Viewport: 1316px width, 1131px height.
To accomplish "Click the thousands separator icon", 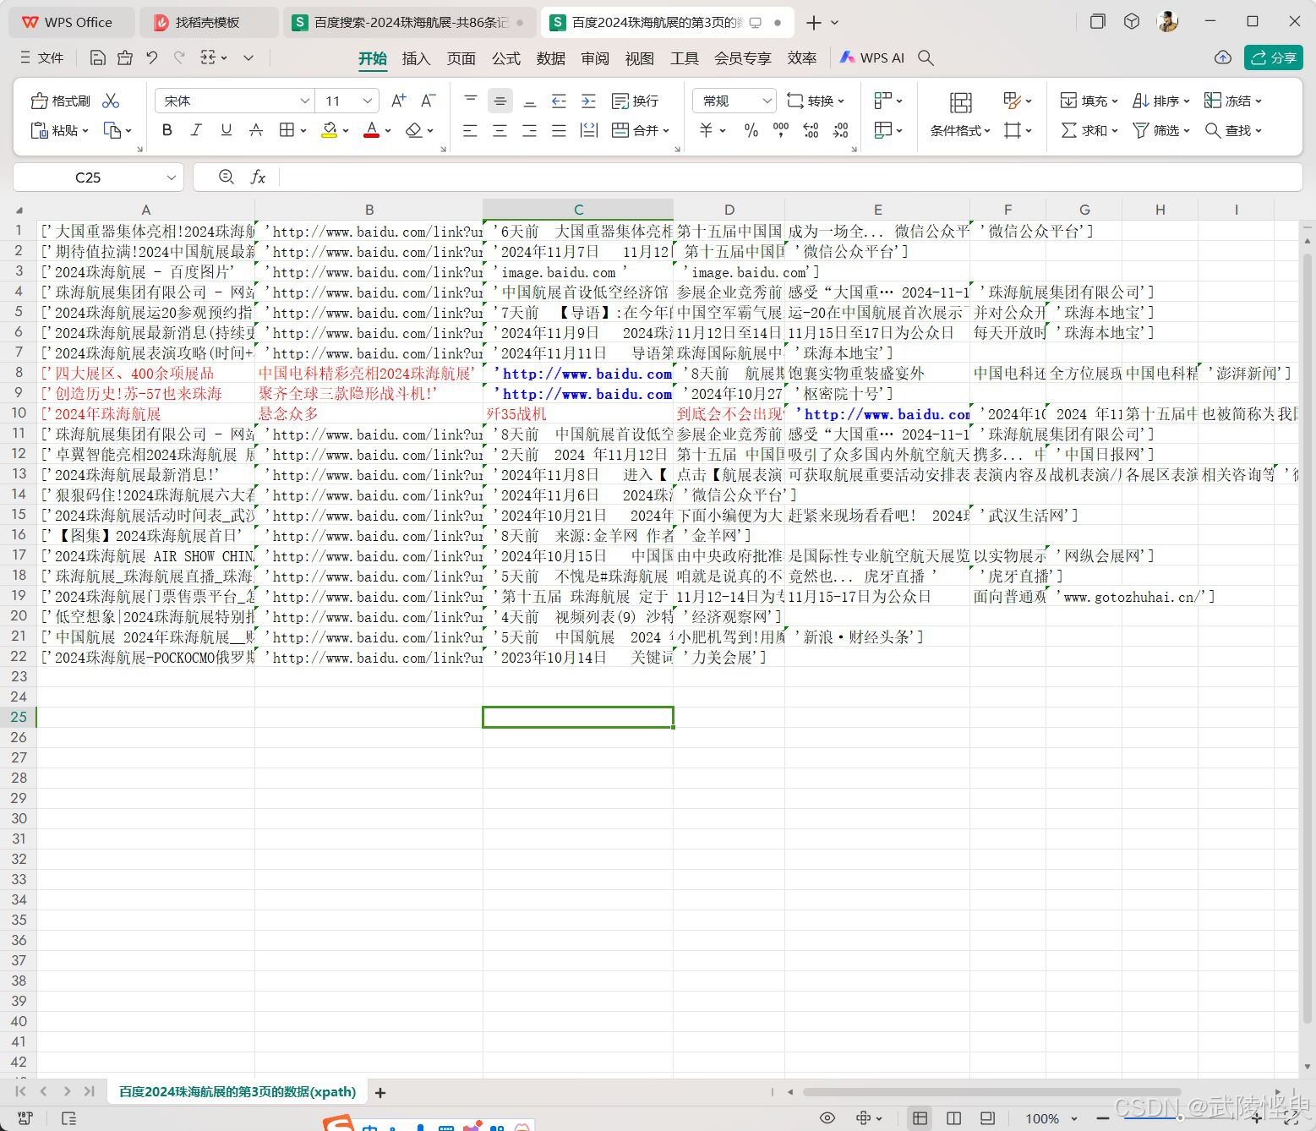I will pyautogui.click(x=781, y=130).
